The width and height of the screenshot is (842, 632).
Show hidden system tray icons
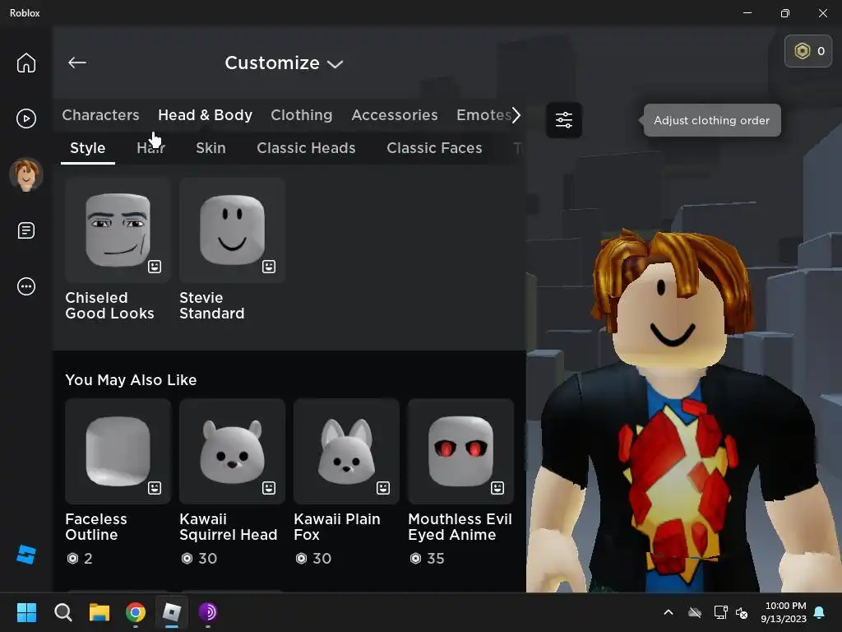pos(669,612)
